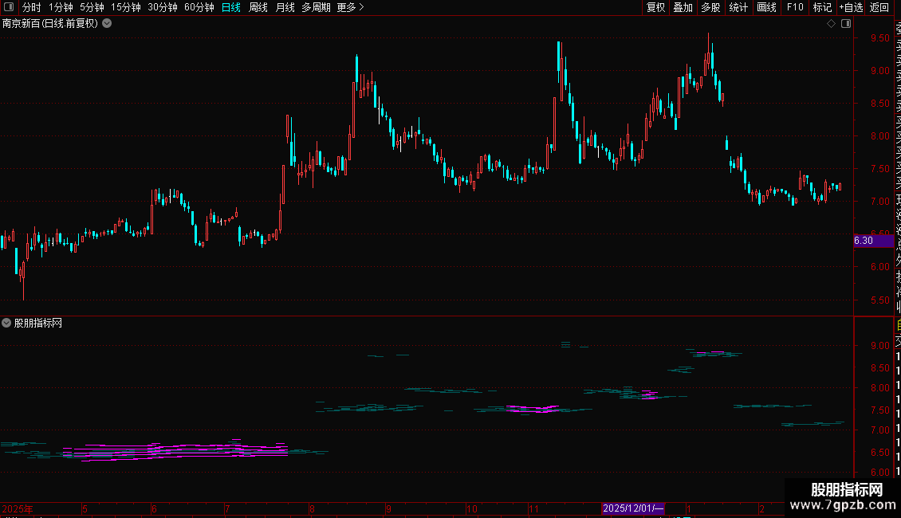
Task: Click the 6.30 price marker on axis
Action: click(873, 241)
